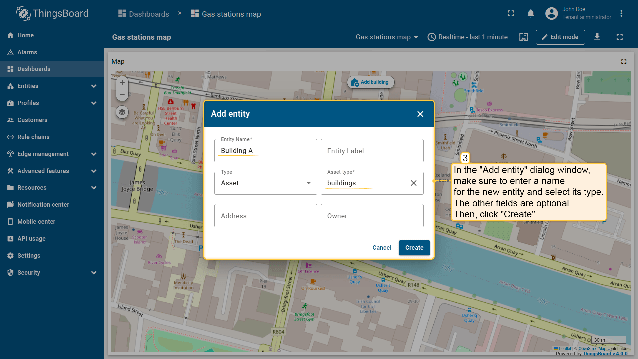Click the Entity Label input field
The image size is (638, 359).
pyautogui.click(x=372, y=151)
